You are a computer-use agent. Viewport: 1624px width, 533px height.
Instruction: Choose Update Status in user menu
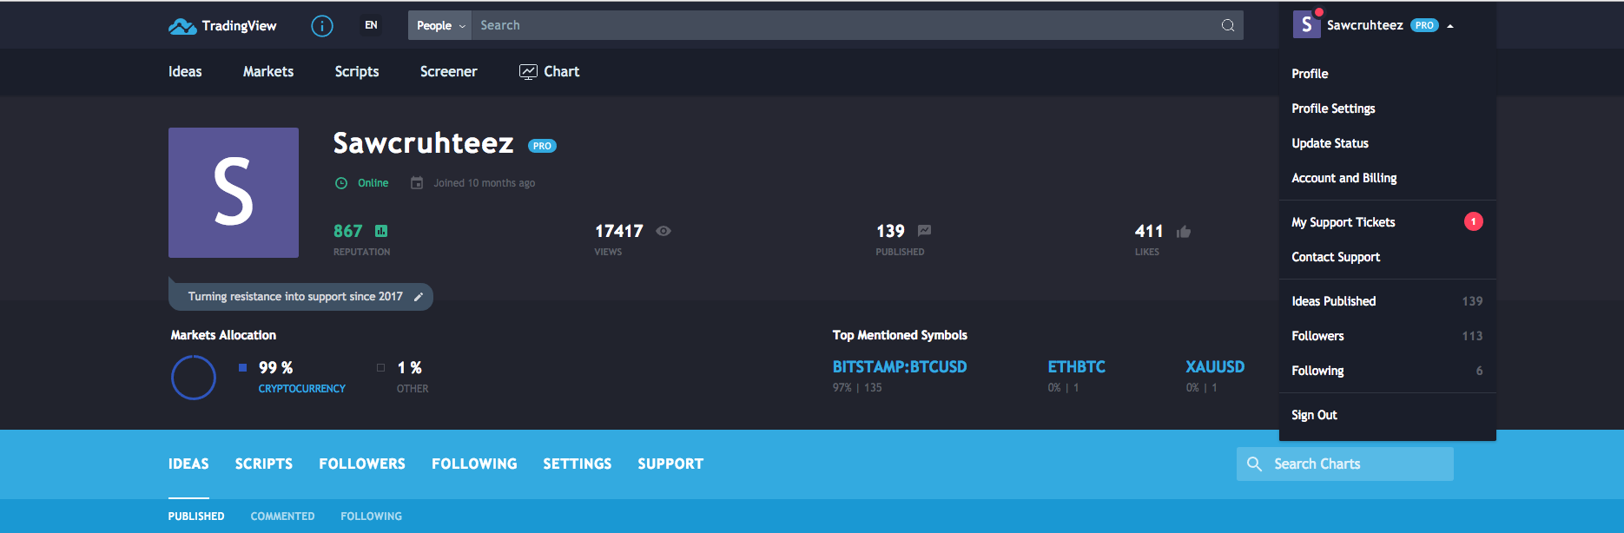pos(1387,143)
